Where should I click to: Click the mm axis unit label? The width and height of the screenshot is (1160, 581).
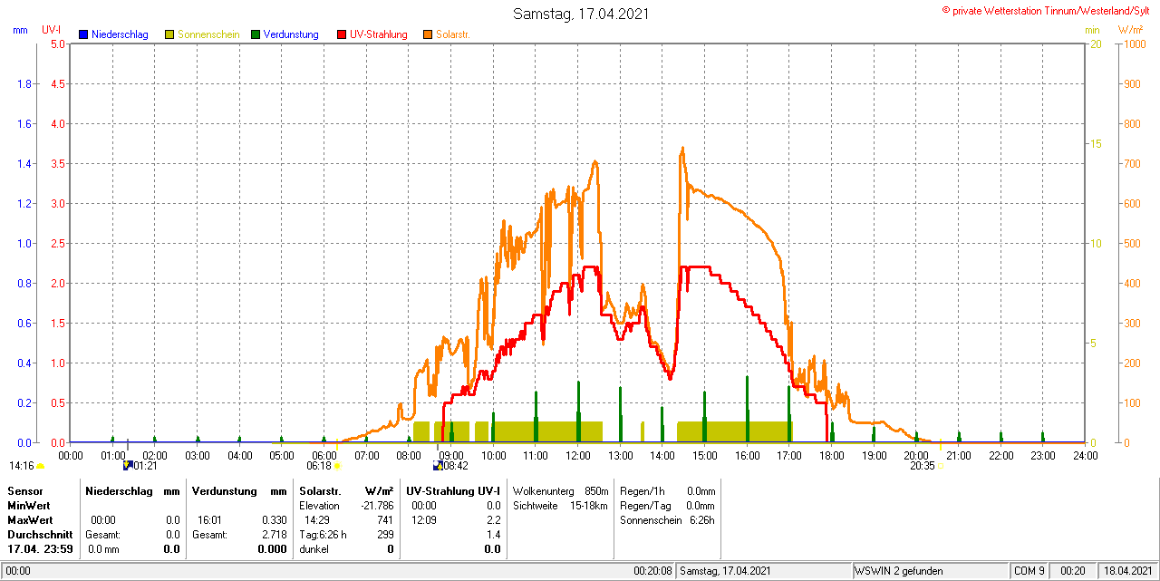20,30
